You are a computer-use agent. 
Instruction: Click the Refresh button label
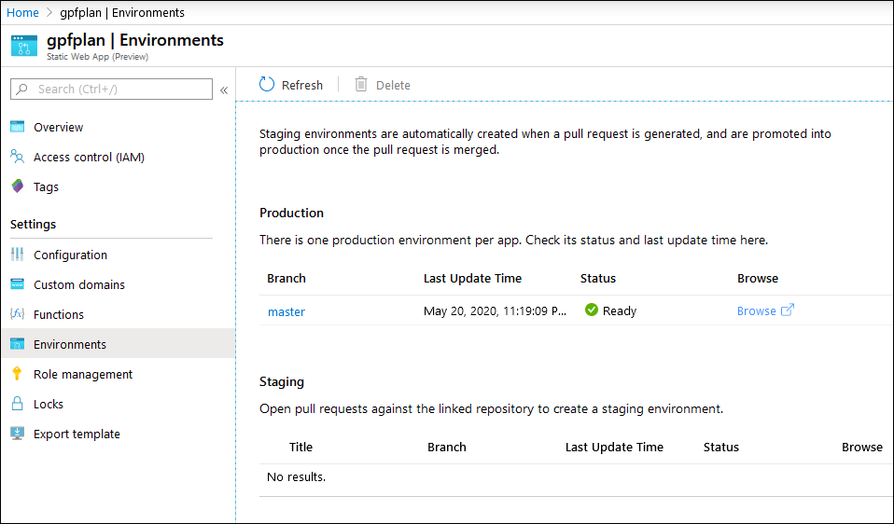tap(302, 85)
